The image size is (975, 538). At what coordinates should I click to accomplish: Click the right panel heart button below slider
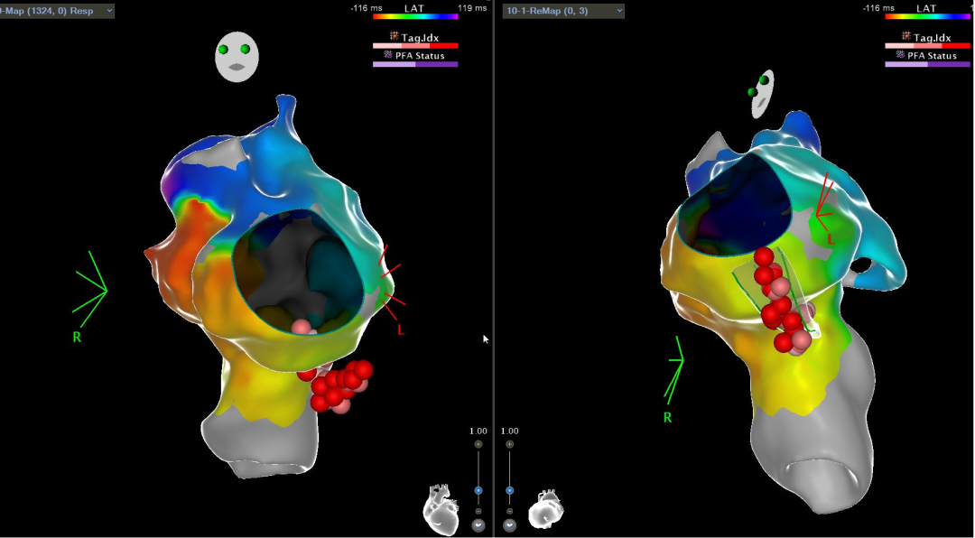[510, 525]
